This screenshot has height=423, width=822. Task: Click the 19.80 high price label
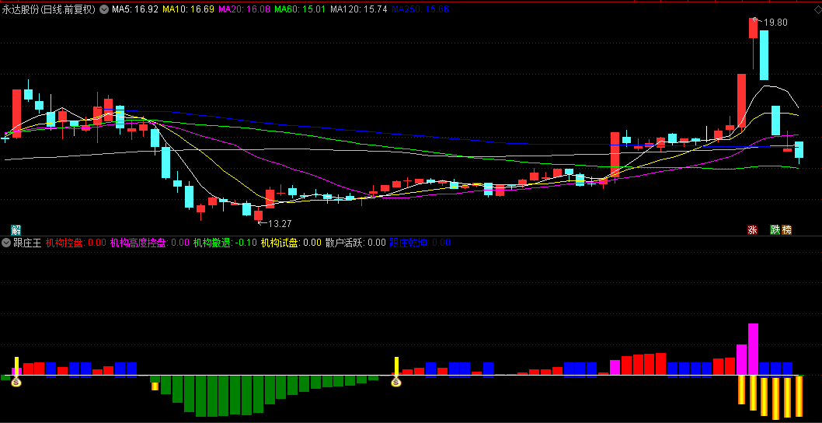(775, 22)
